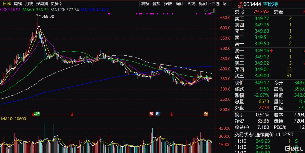Select the 卖一 ask price 349.50
This screenshot has width=305, height=153.
[x=262, y=43]
